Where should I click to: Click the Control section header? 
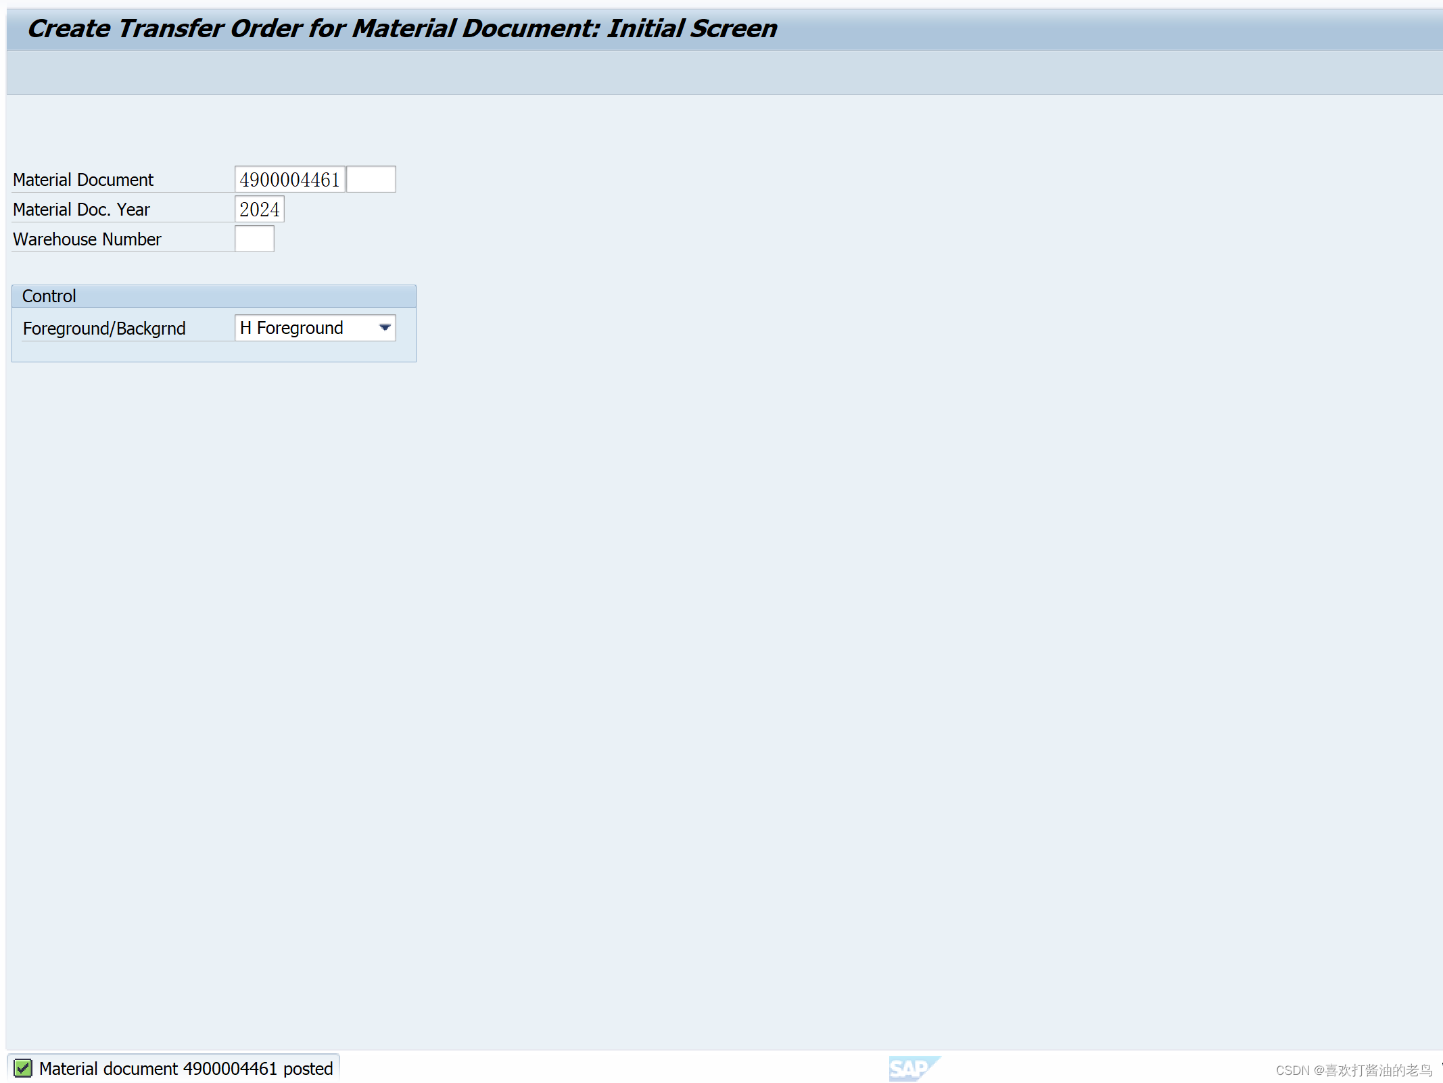point(48,295)
